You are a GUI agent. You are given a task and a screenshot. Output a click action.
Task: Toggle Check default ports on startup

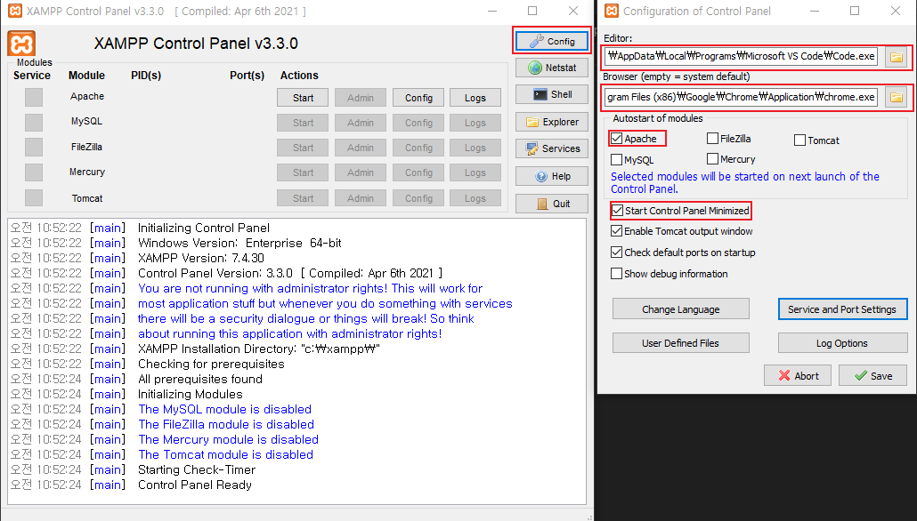(x=616, y=252)
